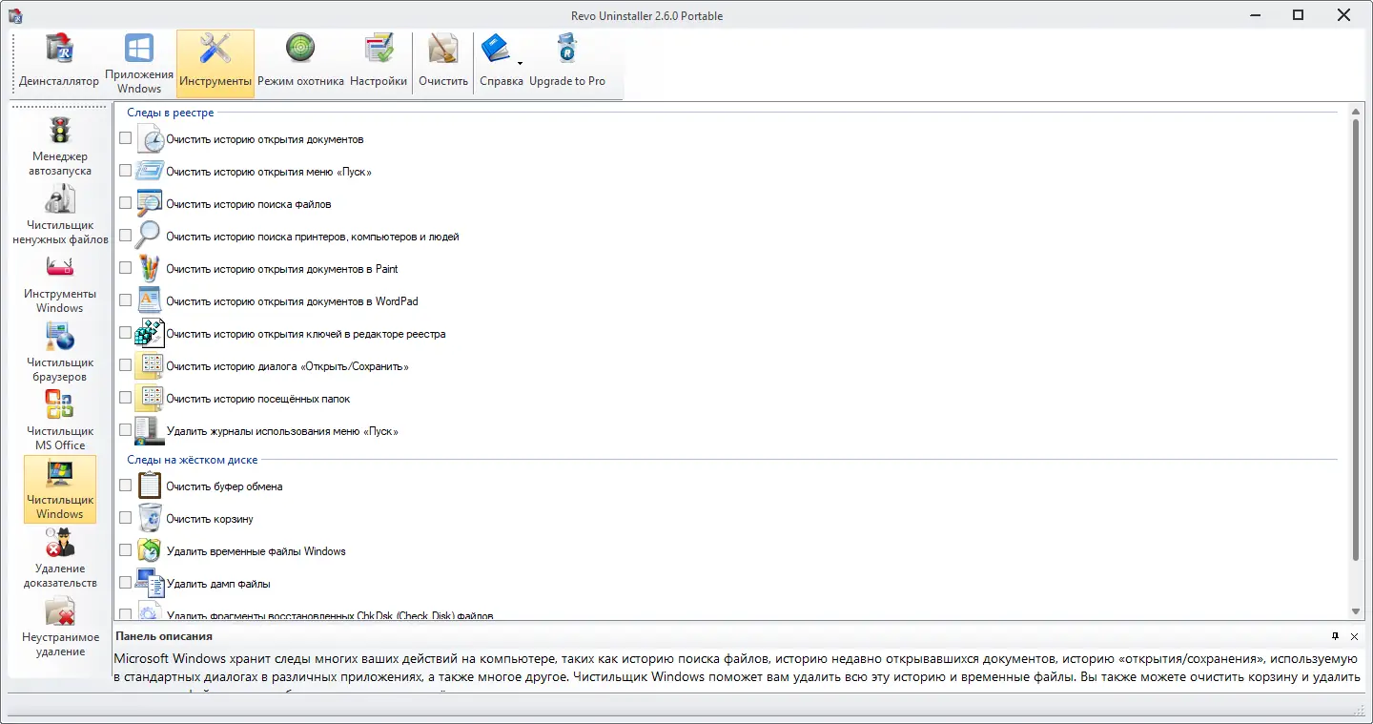Click the scrollbar down arrow in the list
1373x724 pixels.
[x=1356, y=611]
